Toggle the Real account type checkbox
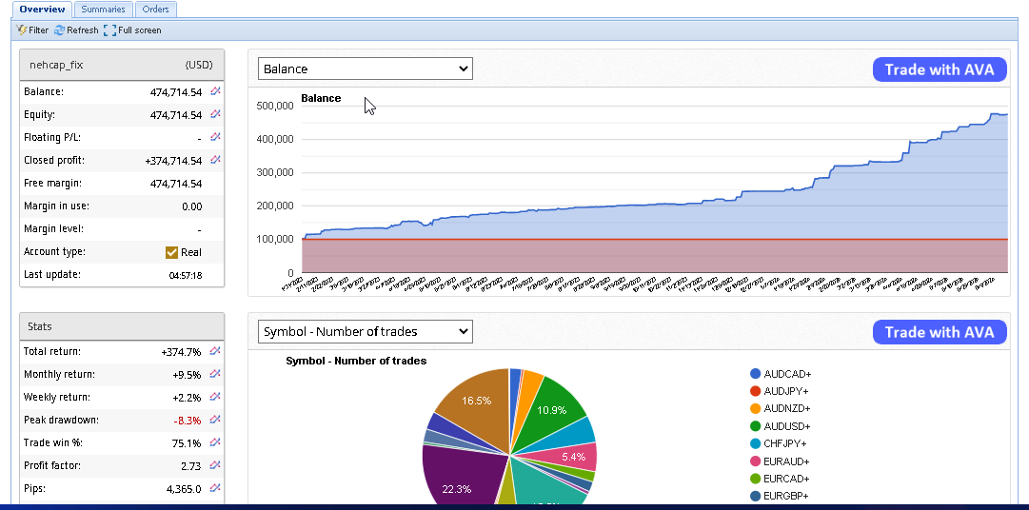The image size is (1029, 510). pyautogui.click(x=171, y=252)
